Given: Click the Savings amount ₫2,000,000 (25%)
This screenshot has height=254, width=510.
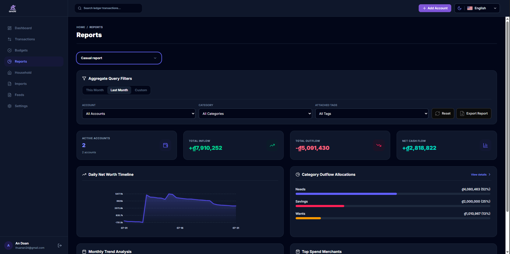Looking at the screenshot, I should point(476,202).
